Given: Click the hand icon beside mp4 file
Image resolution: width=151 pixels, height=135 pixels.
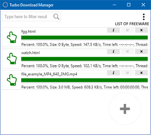Looking at the screenshot, I should 12,80.
